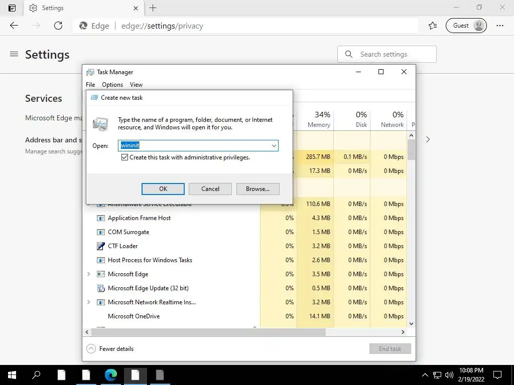Open the Task Manager File menu
The image size is (514, 385).
coord(90,84)
